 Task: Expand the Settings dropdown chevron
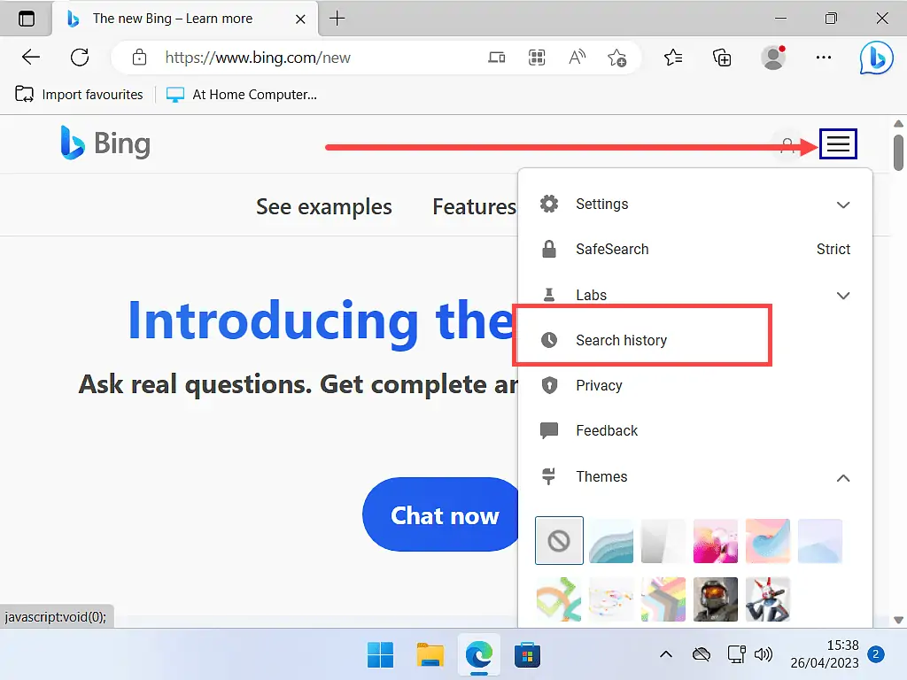[x=842, y=204]
